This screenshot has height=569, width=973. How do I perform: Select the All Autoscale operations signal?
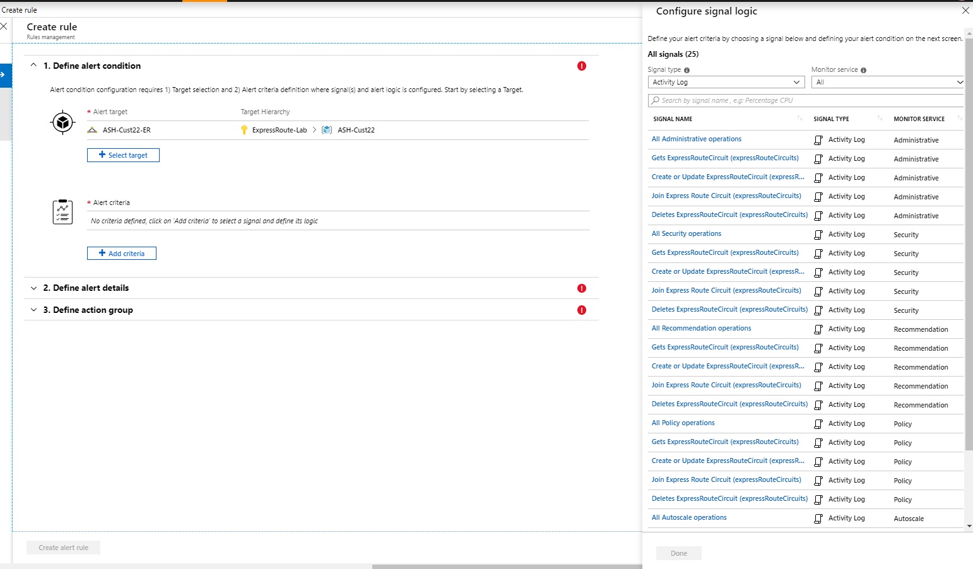689,517
